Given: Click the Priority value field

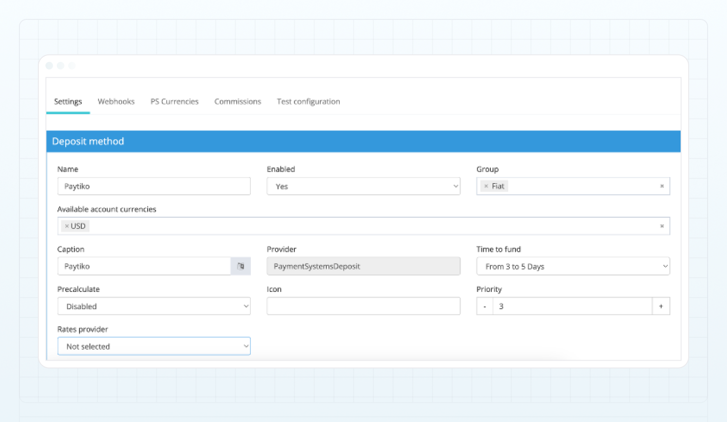Looking at the screenshot, I should click(572, 307).
